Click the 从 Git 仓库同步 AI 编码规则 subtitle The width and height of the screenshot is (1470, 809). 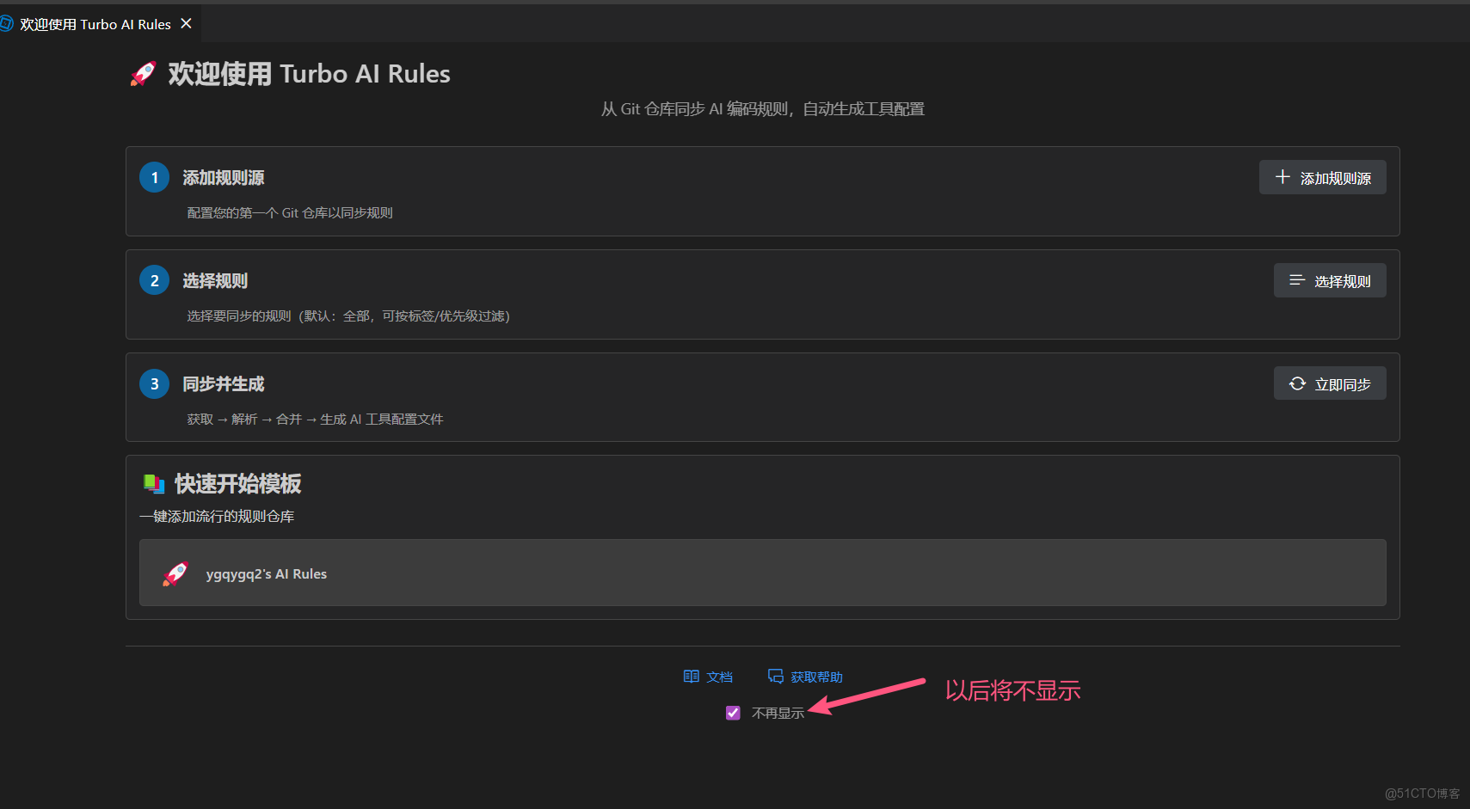pyautogui.click(x=762, y=109)
